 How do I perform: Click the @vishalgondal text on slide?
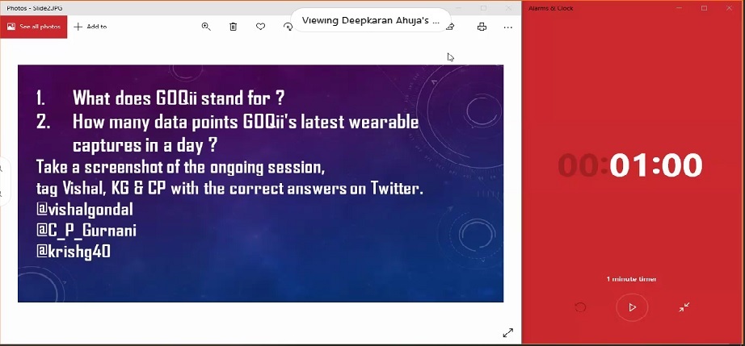click(85, 210)
